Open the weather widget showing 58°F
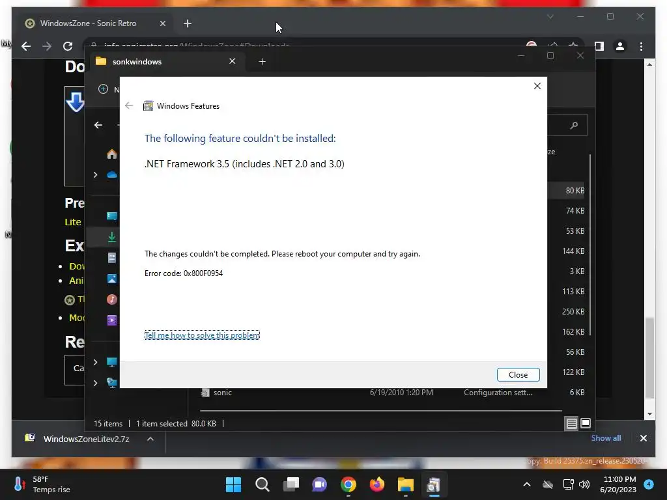667x500 pixels. [42, 484]
